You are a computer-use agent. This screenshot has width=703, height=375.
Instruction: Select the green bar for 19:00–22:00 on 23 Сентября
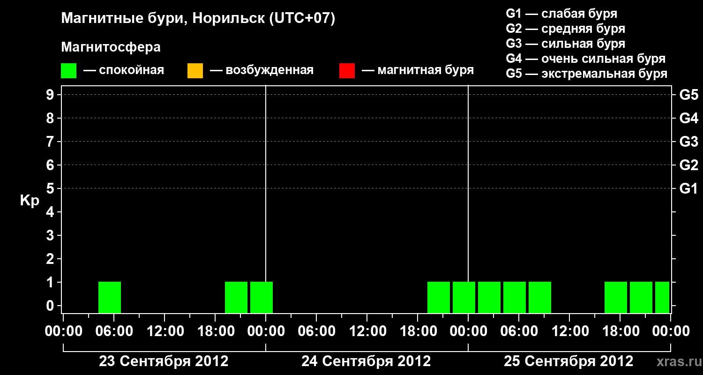pos(236,297)
